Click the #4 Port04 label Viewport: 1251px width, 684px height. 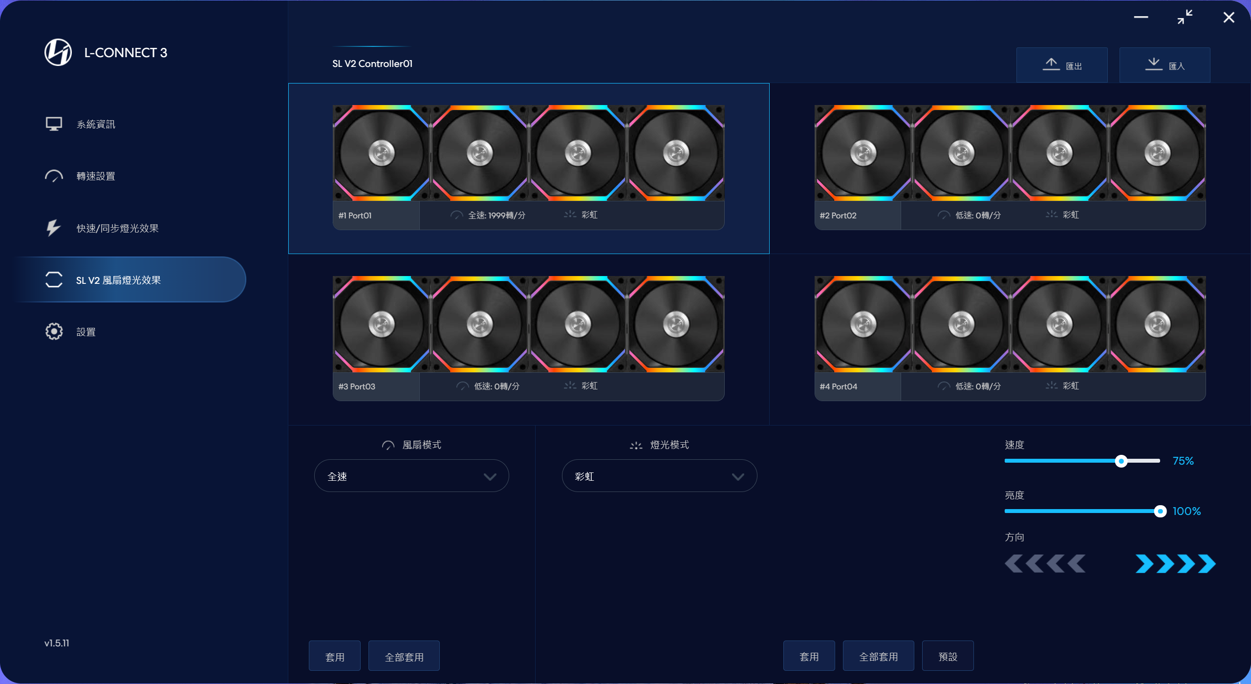839,386
